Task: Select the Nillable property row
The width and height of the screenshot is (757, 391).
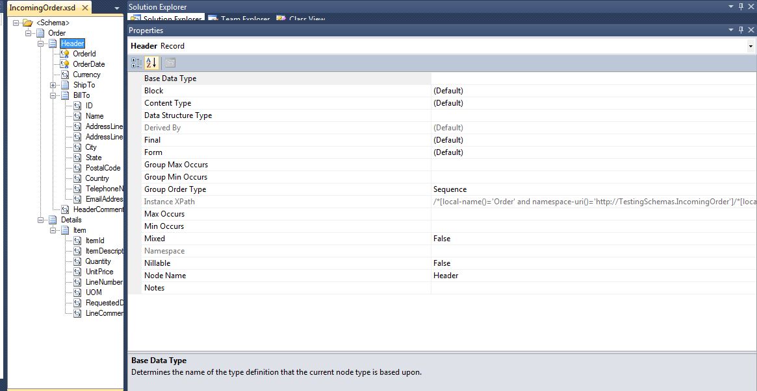Action: 443,263
